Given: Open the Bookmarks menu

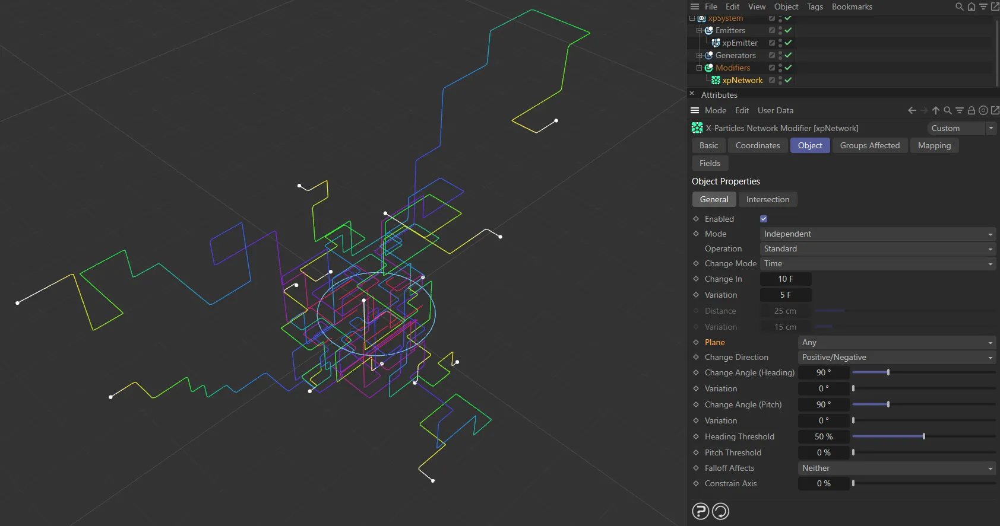Looking at the screenshot, I should click(x=852, y=7).
